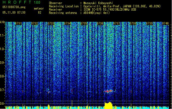172x109 pixels.
Task: Click the 'Observer' field label
Action: pyautogui.click(x=56, y=3)
